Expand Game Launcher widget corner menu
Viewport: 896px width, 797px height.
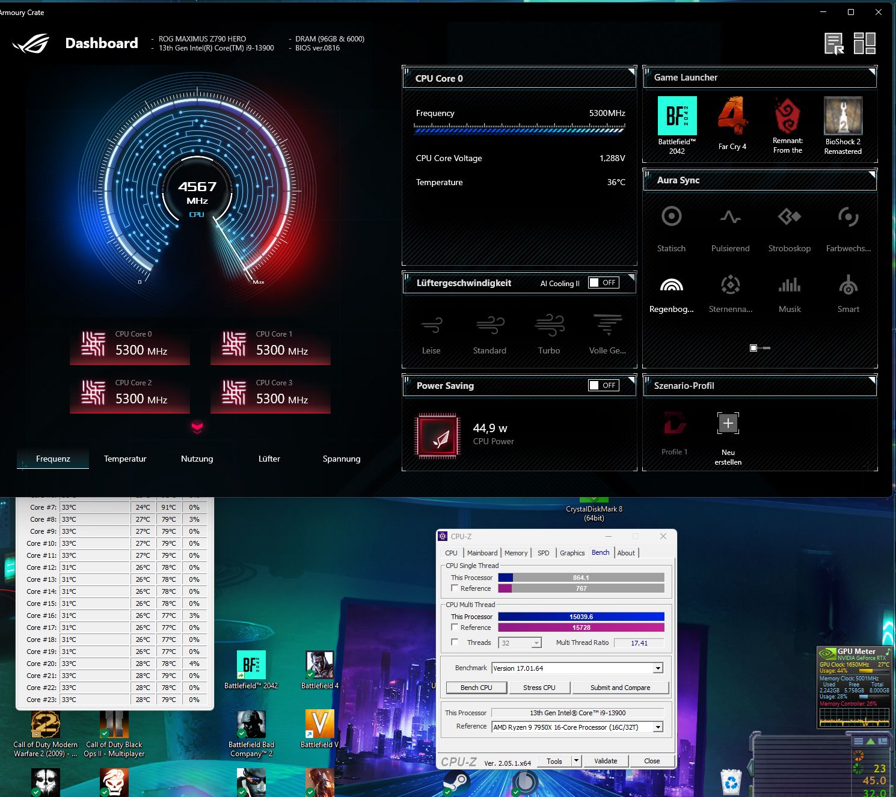(871, 72)
